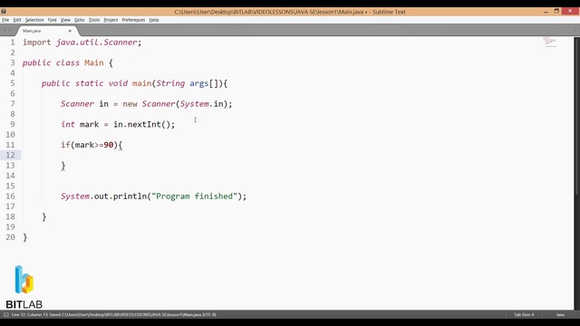Image resolution: width=580 pixels, height=326 pixels.
Task: Click line number 20 in gutter
Action: pos(10,237)
